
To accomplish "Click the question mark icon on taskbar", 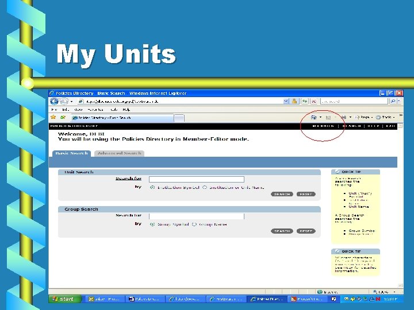I will tap(333, 299).
